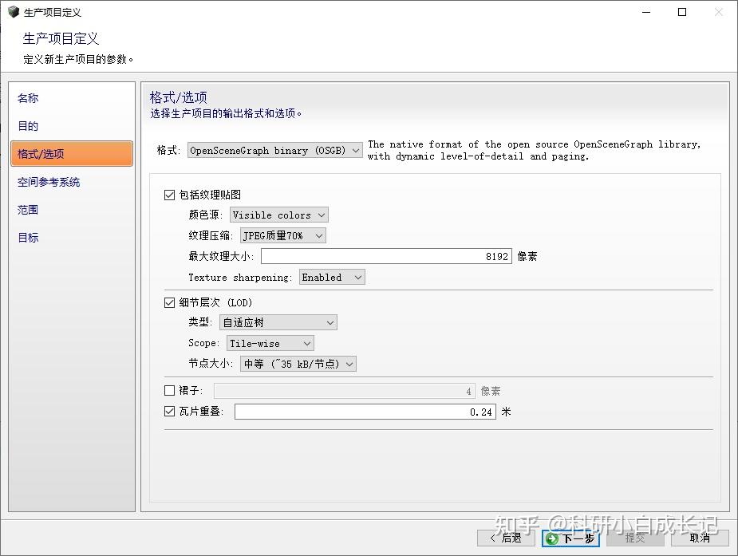Viewport: 738px width, 556px height.
Task: Click the 后退 button
Action: tap(506, 538)
